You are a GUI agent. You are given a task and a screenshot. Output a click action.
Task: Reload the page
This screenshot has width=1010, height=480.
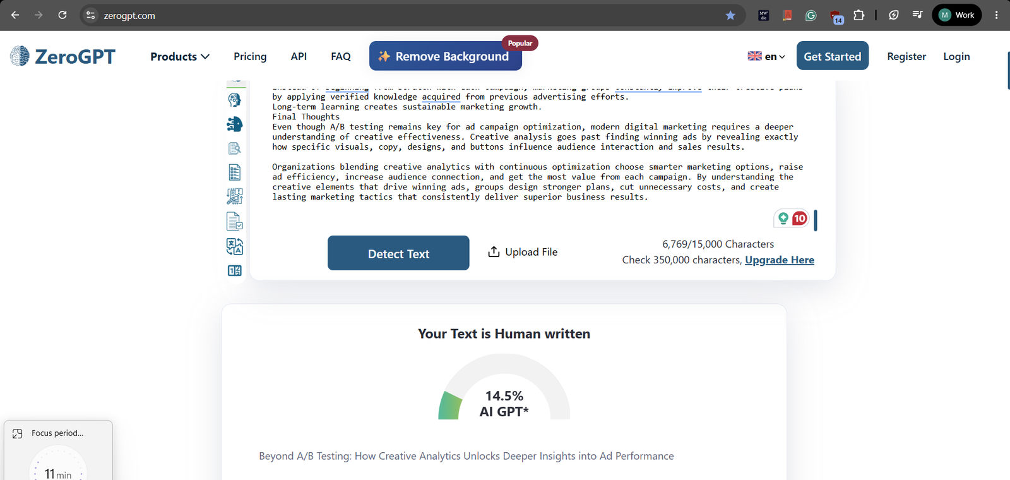pos(62,15)
